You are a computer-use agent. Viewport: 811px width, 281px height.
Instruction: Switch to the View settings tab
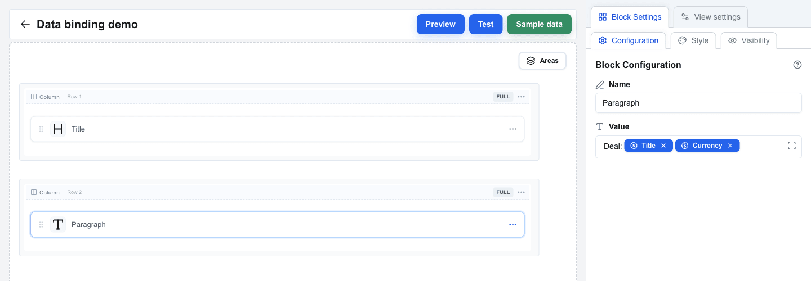pos(711,17)
